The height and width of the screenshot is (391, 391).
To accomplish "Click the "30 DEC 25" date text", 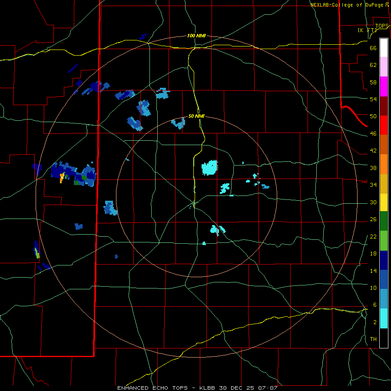I will [x=236, y=388].
